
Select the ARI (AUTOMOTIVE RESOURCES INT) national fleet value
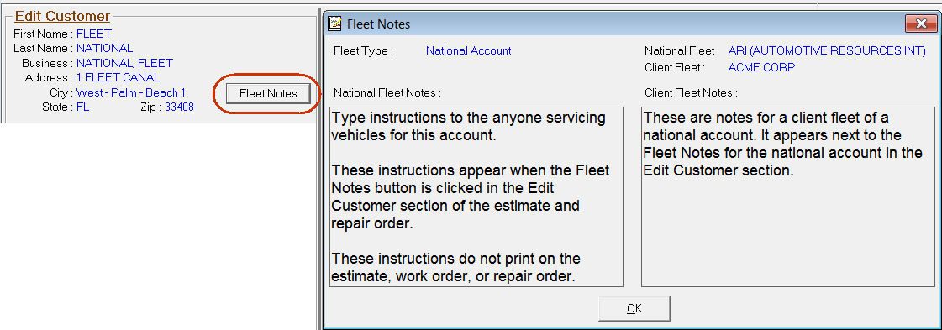[x=827, y=51]
